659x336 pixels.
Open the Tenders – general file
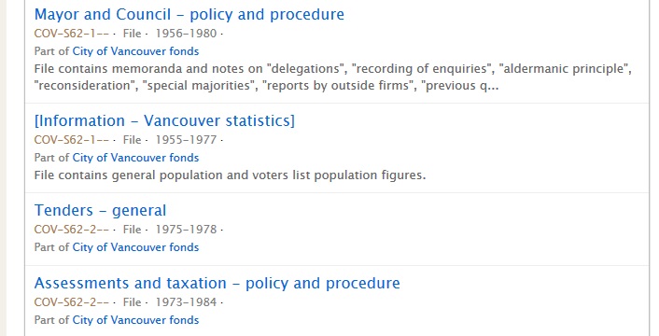[x=101, y=210]
